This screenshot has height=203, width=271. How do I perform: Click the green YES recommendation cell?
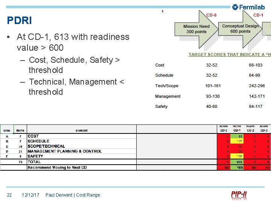(237, 168)
